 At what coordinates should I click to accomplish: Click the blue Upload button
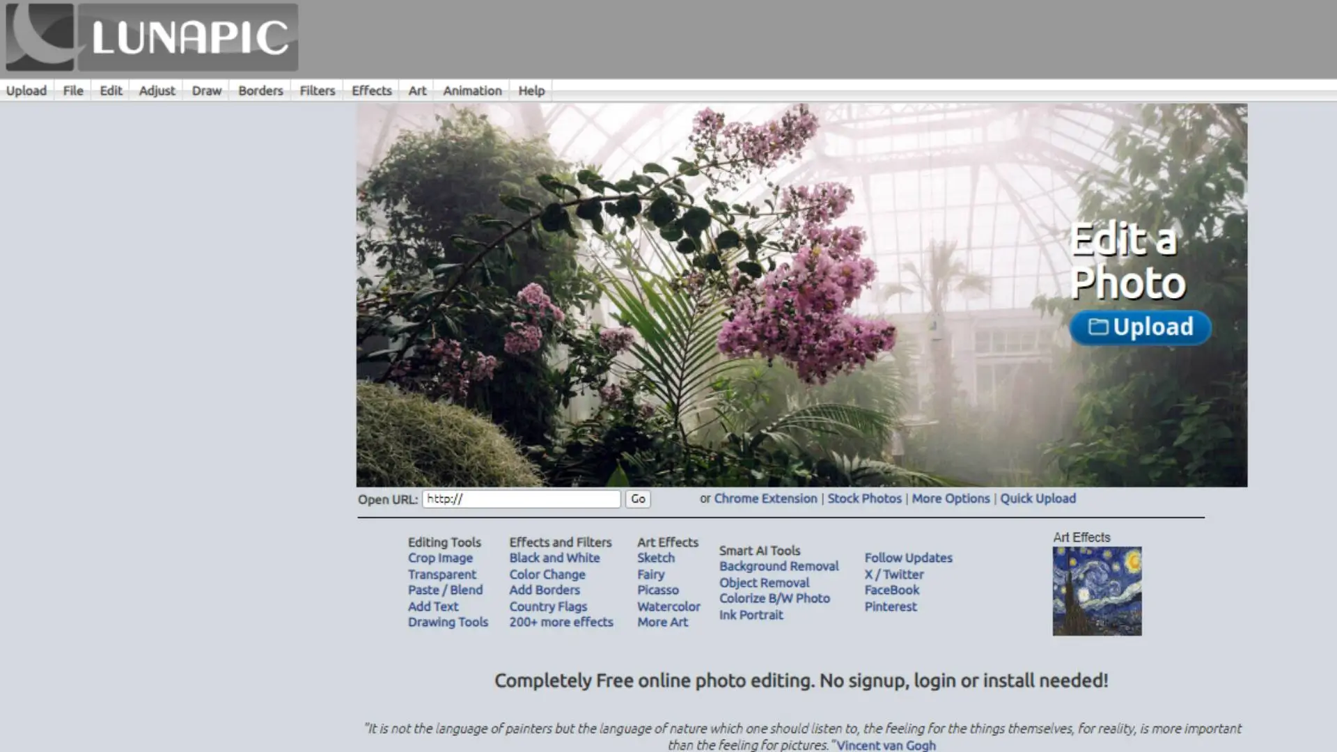coord(1141,327)
